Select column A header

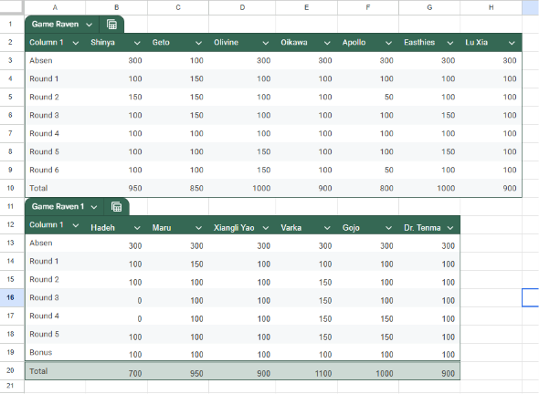(x=55, y=7)
